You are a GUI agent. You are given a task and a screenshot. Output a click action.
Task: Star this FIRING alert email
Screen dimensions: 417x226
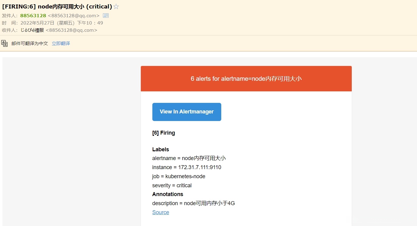116,7
